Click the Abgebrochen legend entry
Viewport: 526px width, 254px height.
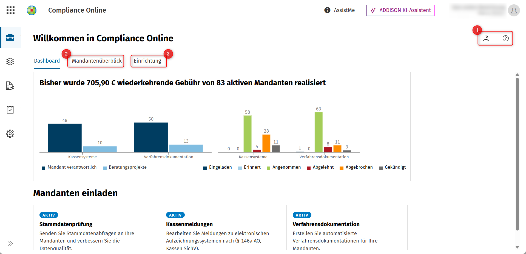coord(356,167)
